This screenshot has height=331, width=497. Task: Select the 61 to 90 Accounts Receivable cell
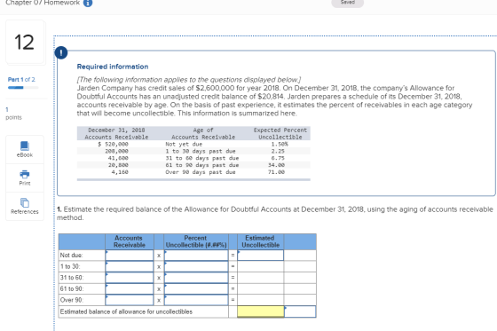[130, 288]
